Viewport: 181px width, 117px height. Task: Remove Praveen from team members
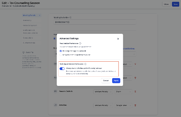point(135,92)
